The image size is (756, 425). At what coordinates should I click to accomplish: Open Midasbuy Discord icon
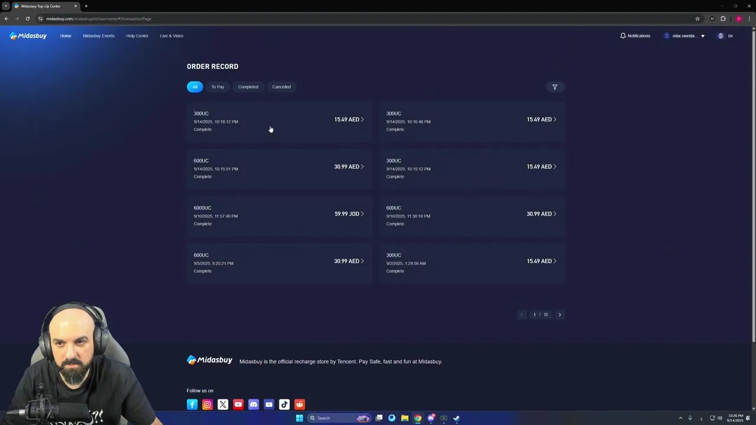point(253,404)
